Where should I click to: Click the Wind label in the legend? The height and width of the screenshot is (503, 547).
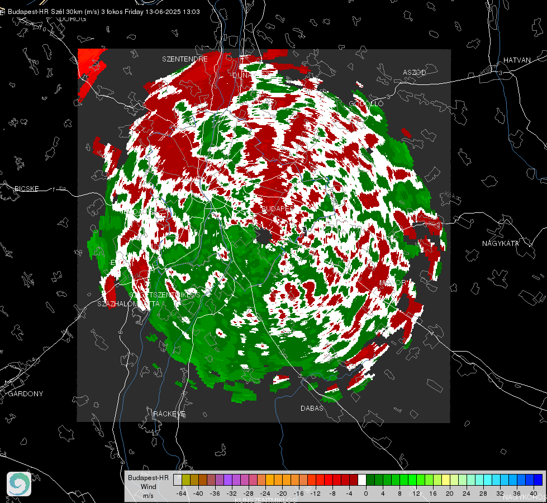click(x=148, y=486)
